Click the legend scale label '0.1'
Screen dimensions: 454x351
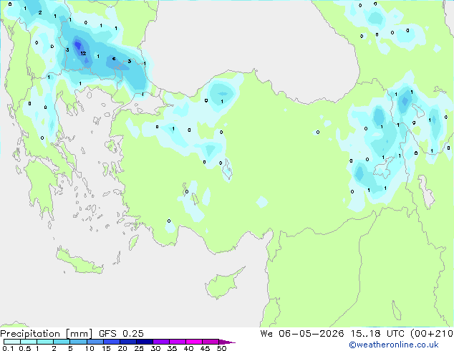pyautogui.click(x=8, y=348)
